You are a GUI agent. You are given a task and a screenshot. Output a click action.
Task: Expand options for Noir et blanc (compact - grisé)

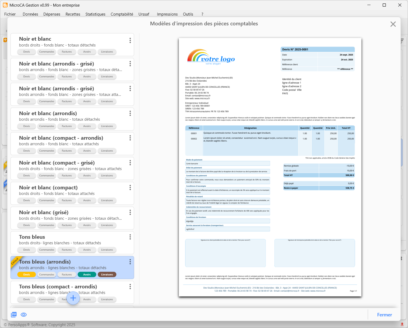(130, 163)
